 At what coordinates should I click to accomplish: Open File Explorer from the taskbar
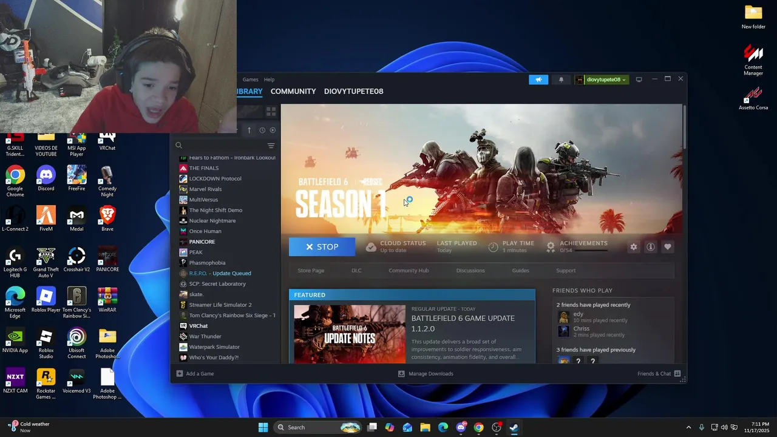(x=425, y=427)
